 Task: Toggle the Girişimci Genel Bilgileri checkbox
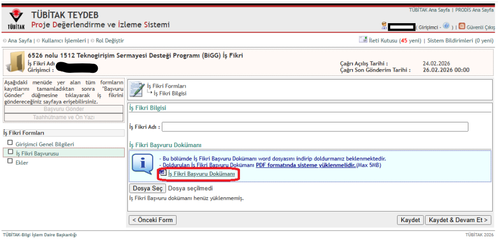pos(10,143)
